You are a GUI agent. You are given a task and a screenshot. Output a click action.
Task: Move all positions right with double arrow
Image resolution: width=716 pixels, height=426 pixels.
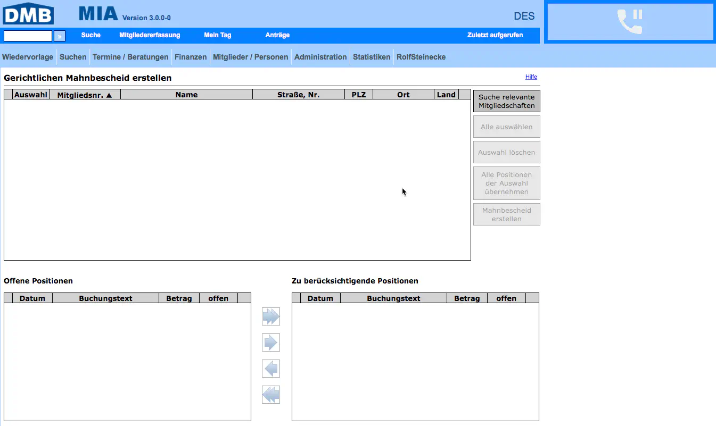270,316
